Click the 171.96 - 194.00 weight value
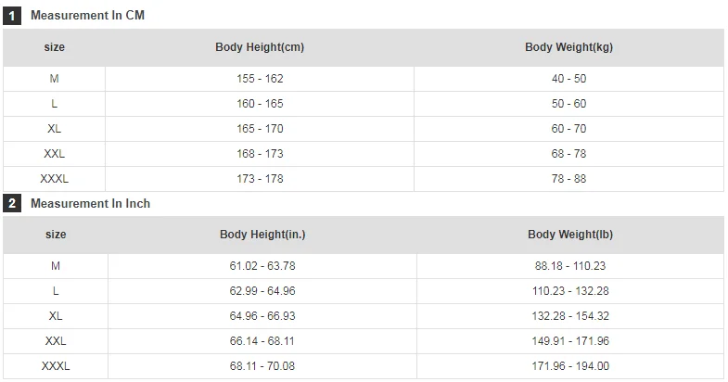The width and height of the screenshot is (728, 382). [570, 366]
